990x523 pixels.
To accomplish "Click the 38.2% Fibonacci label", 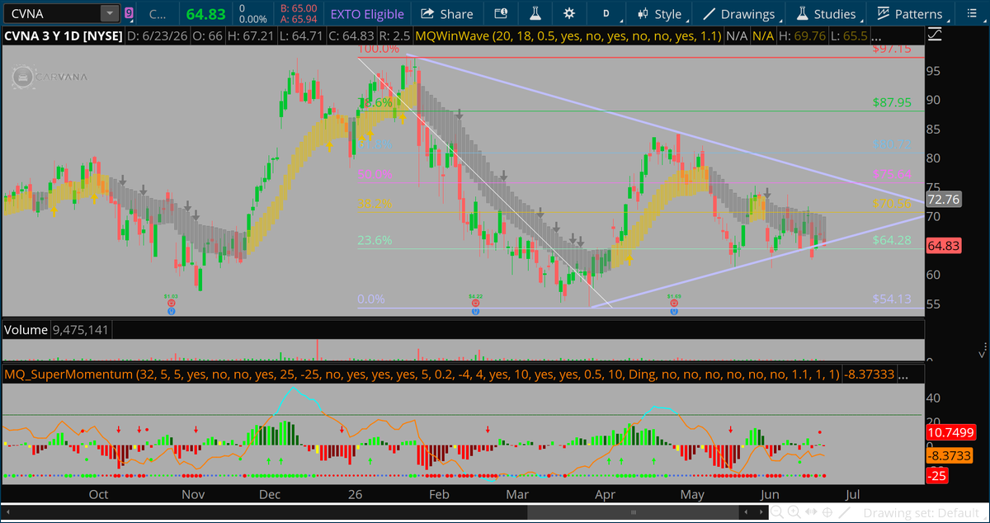I will 374,204.
